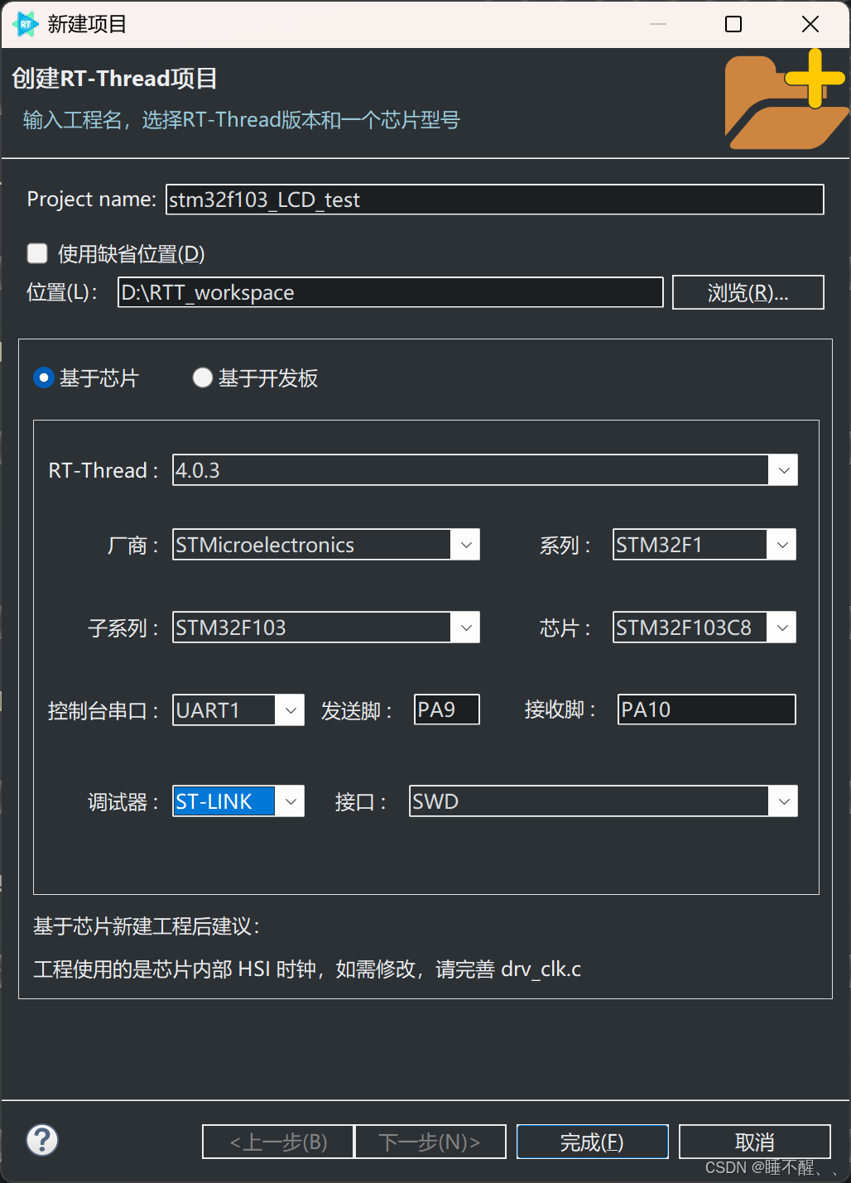This screenshot has width=851, height=1183.
Task: Open the RT-Thread version dropdown
Action: 783,470
